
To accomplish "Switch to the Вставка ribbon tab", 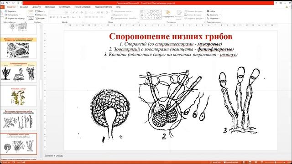I will coord(24,7).
